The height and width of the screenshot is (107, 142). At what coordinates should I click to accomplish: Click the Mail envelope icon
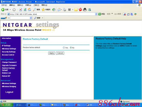coord(59,10)
